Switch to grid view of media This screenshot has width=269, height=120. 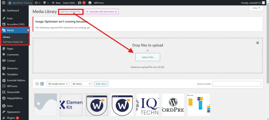tap(42, 84)
